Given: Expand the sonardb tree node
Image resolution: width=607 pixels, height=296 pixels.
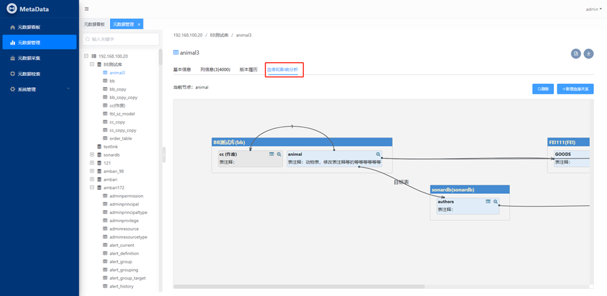Looking at the screenshot, I should [x=92, y=155].
